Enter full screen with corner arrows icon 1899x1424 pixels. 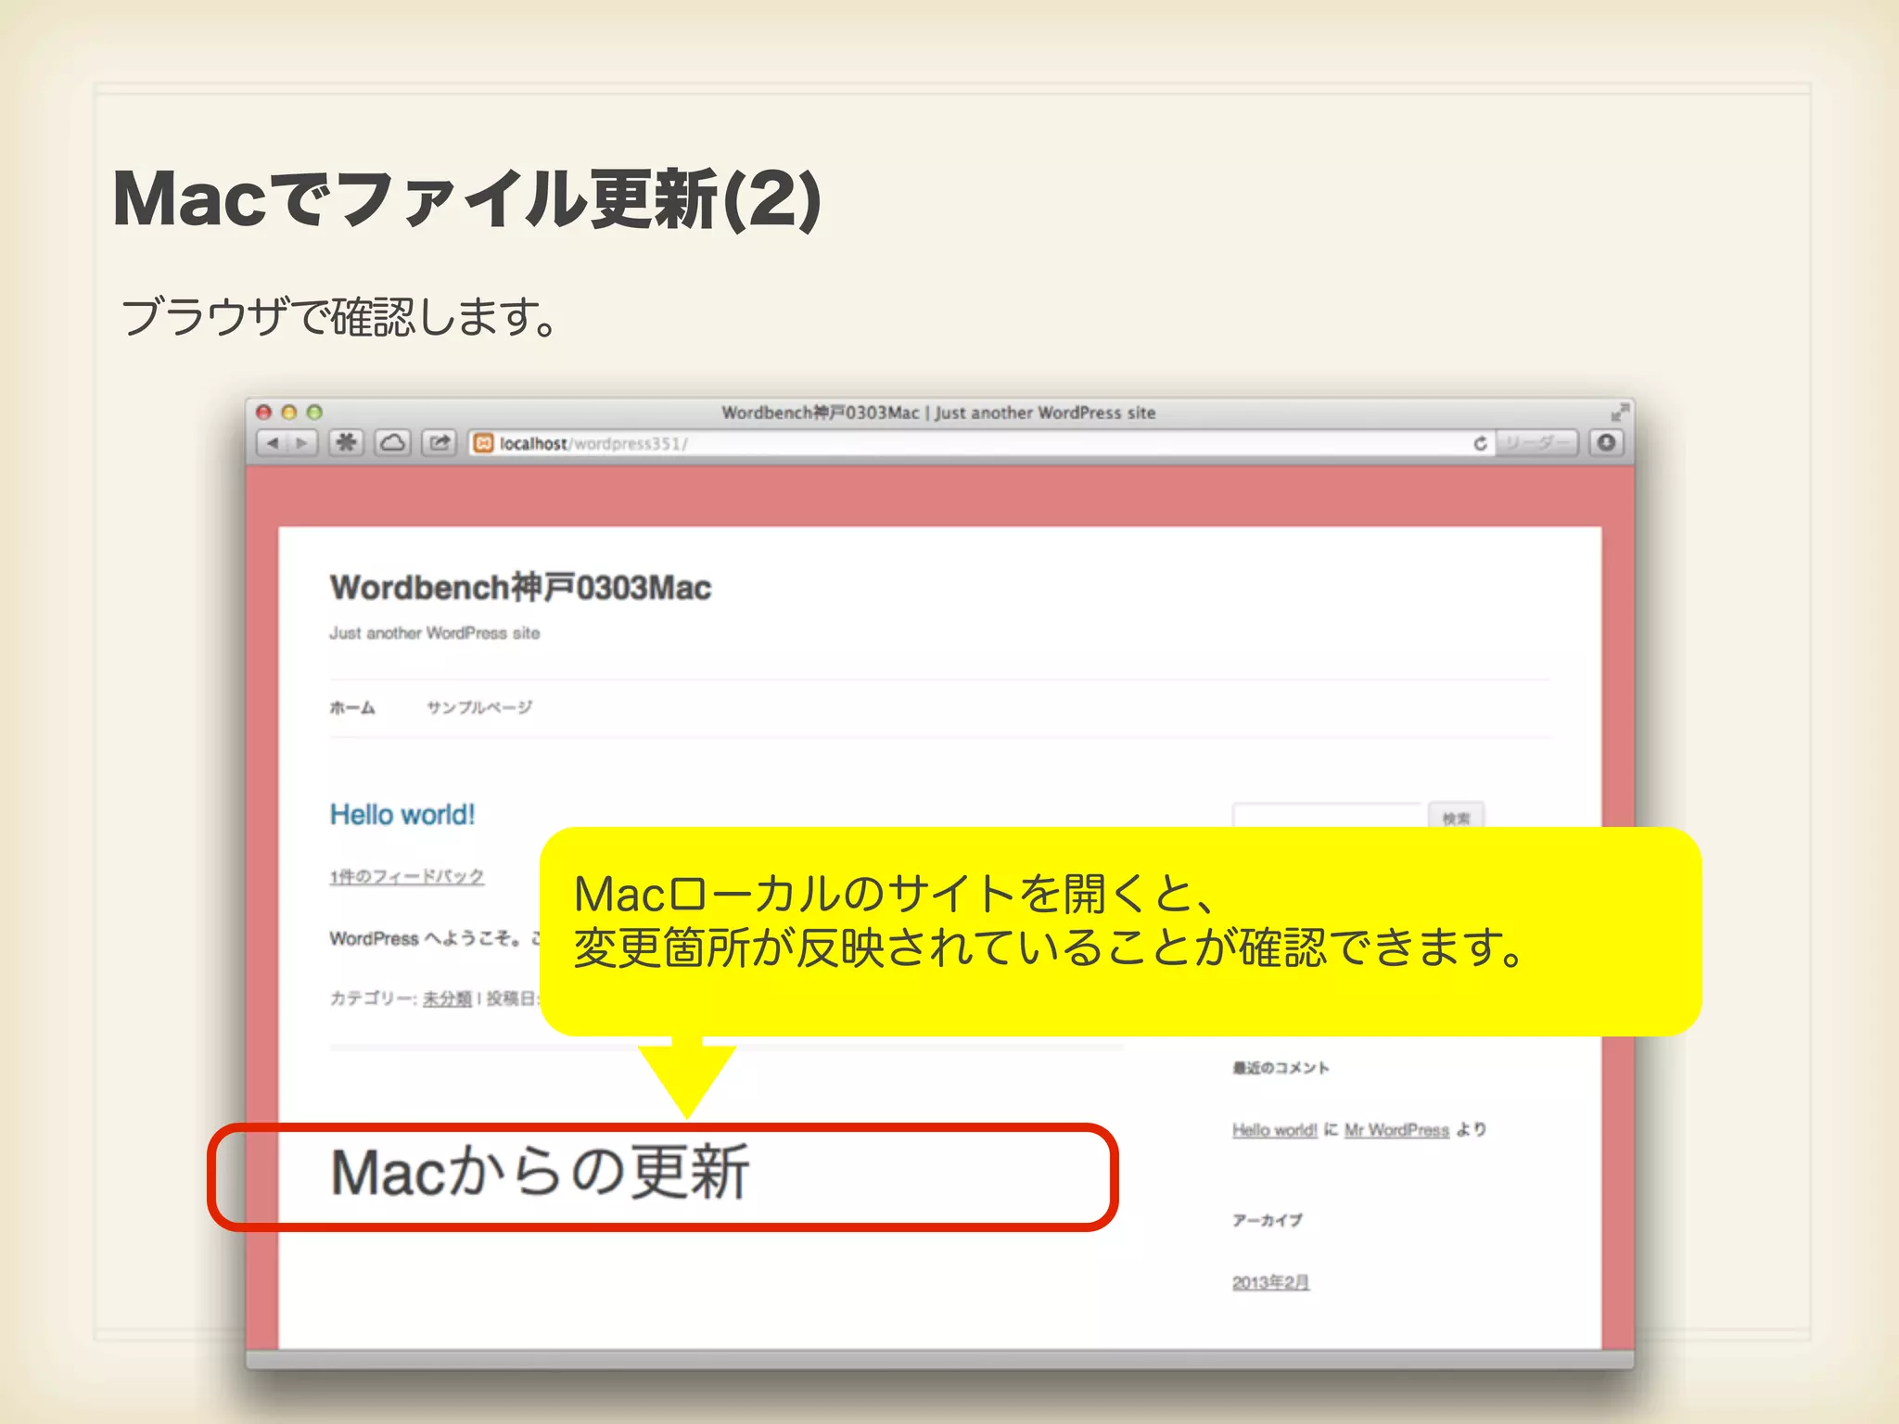point(1619,413)
